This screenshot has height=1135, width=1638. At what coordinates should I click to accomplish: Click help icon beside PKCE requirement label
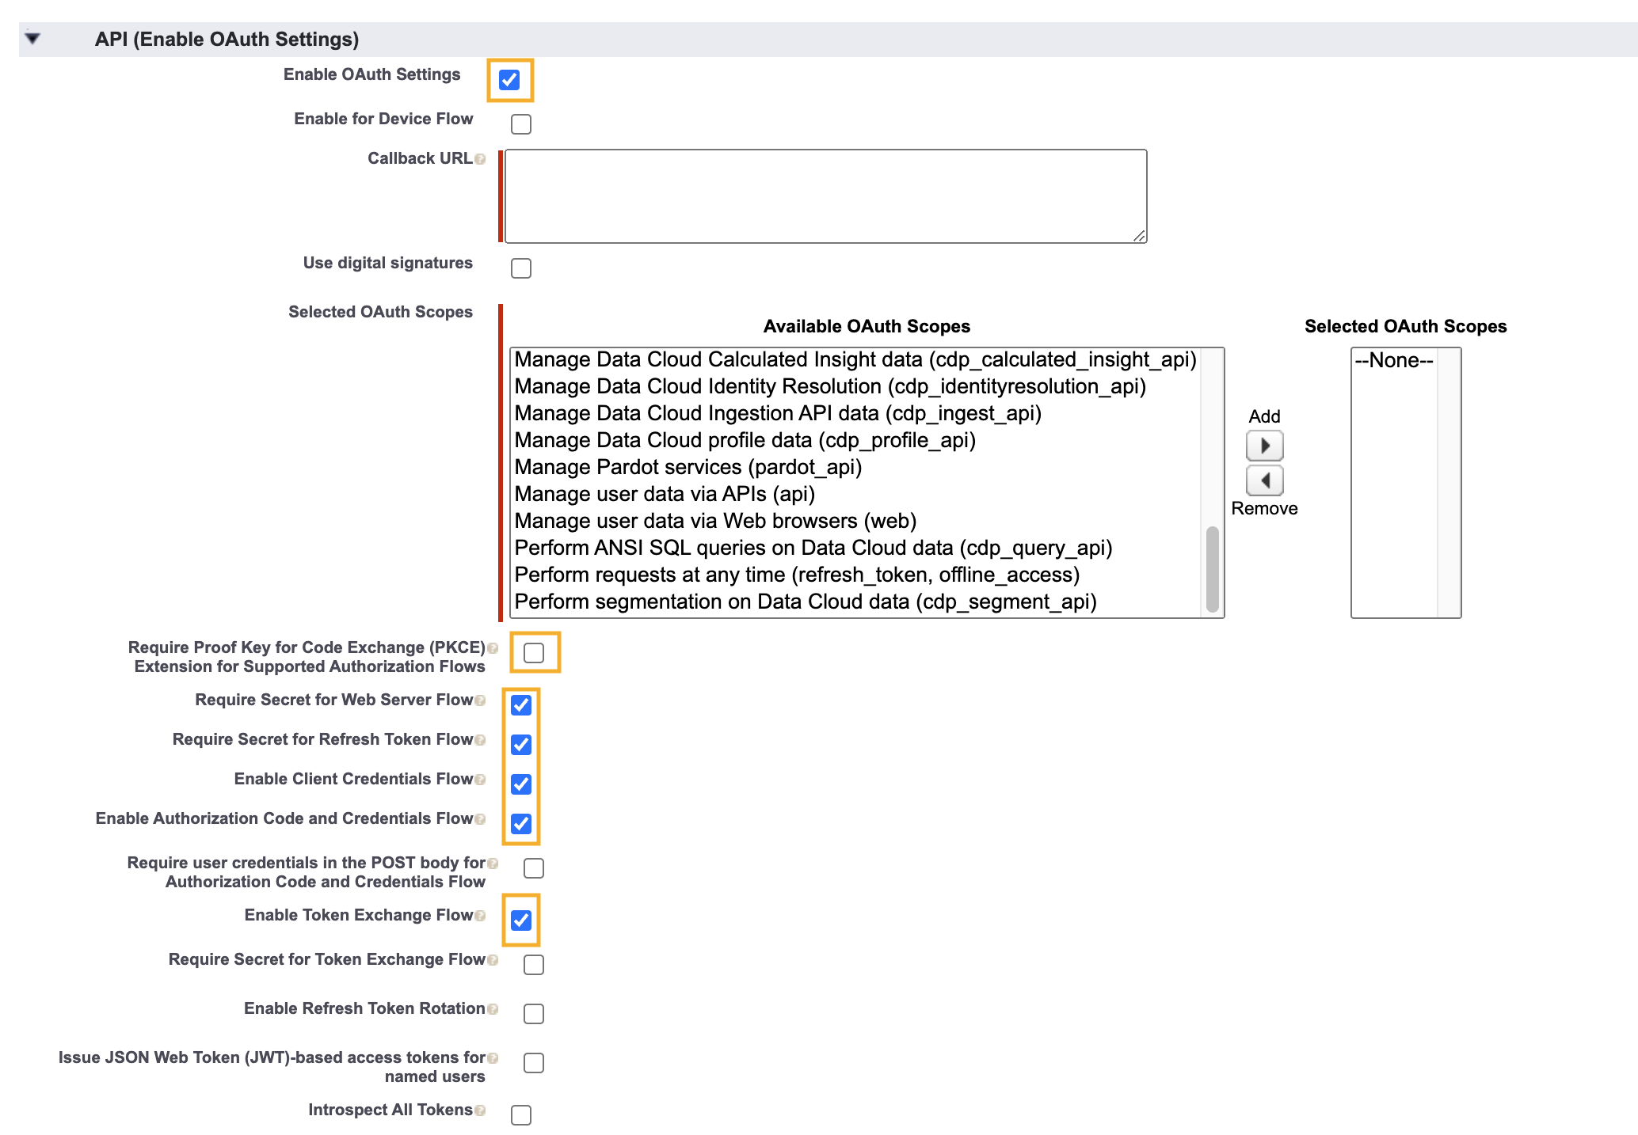click(x=493, y=648)
